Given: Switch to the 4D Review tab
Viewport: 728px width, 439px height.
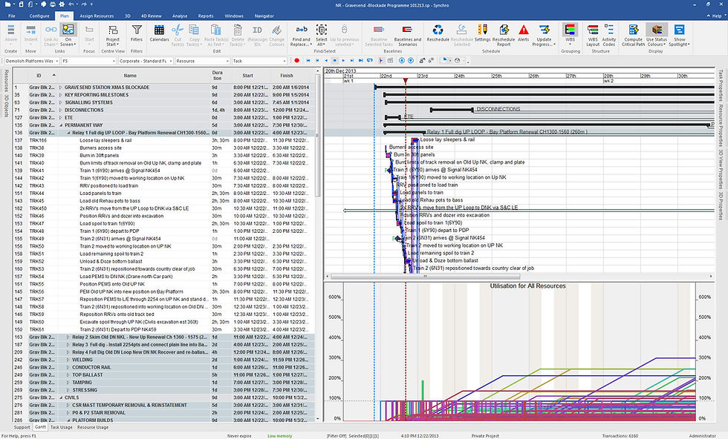Looking at the screenshot, I should [152, 16].
